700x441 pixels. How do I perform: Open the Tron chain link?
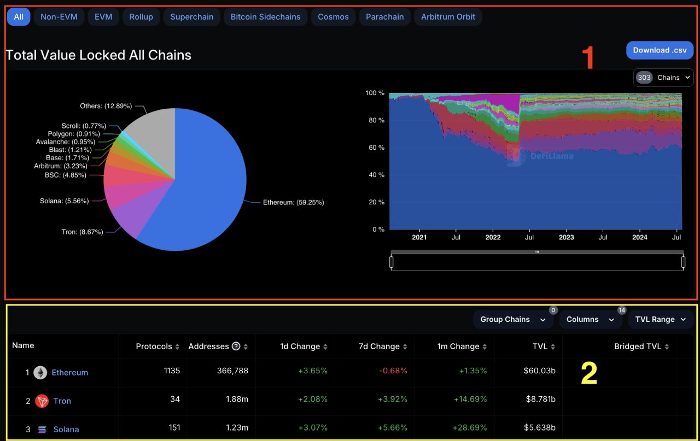[x=62, y=401]
